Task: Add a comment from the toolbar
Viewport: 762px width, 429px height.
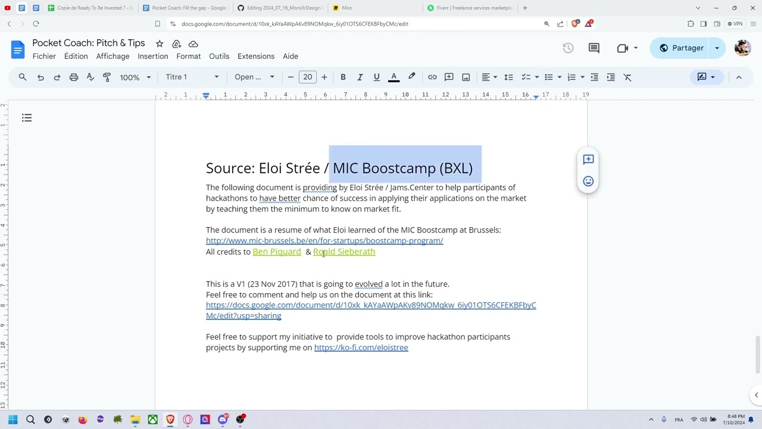Action: (449, 77)
